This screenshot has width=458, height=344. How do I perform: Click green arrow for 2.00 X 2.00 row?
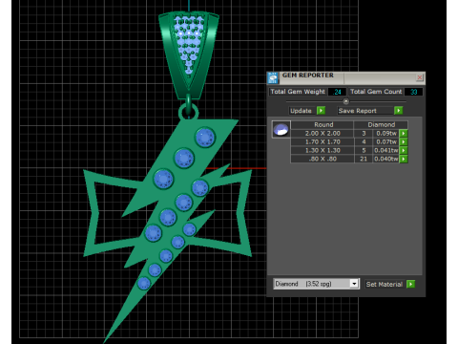(x=404, y=133)
